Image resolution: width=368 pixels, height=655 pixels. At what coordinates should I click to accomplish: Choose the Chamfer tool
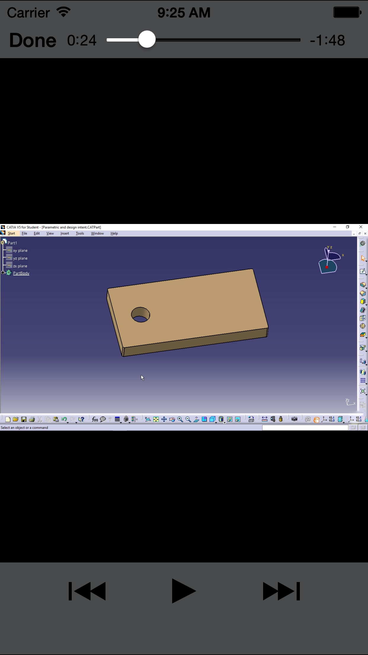(363, 293)
